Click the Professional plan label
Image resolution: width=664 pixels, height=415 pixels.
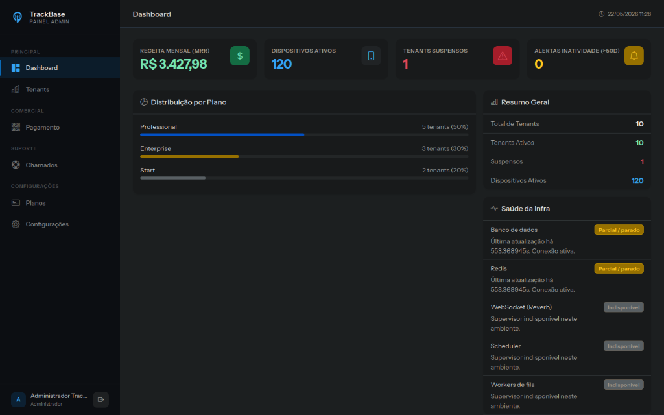point(158,126)
